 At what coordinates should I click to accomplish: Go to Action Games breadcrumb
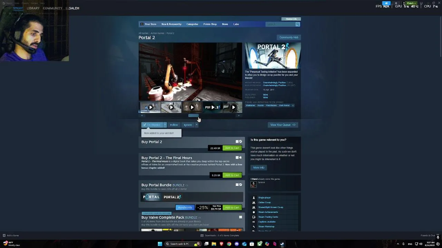[x=157, y=33]
